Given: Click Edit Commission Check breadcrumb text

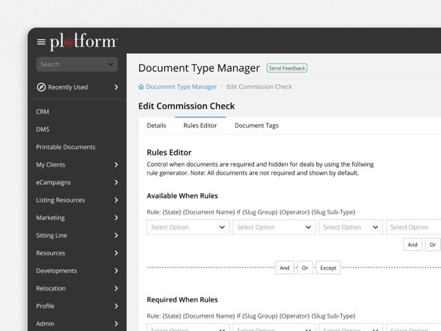Looking at the screenshot, I should tap(259, 87).
